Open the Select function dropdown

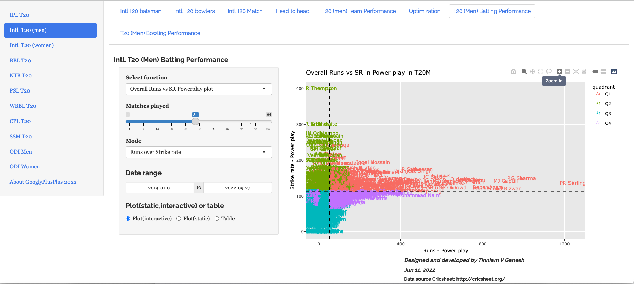click(x=199, y=89)
